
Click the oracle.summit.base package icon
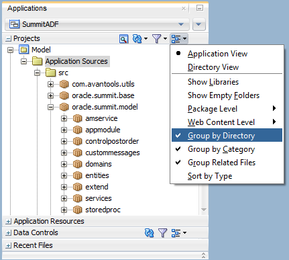64,95
